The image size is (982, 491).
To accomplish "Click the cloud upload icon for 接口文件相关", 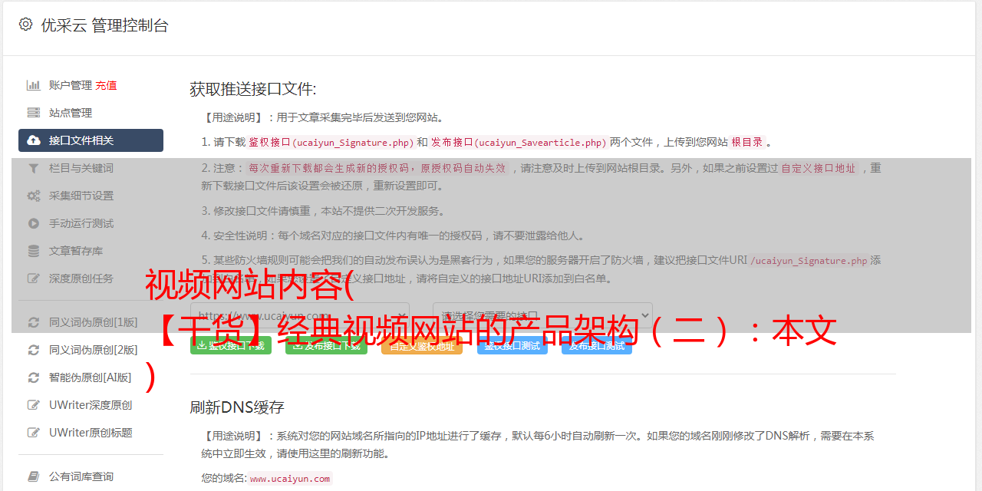I will coord(34,140).
